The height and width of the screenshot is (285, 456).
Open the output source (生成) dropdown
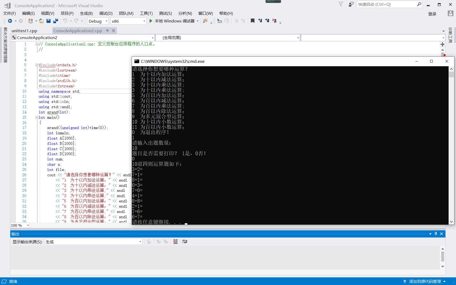(x=93, y=242)
